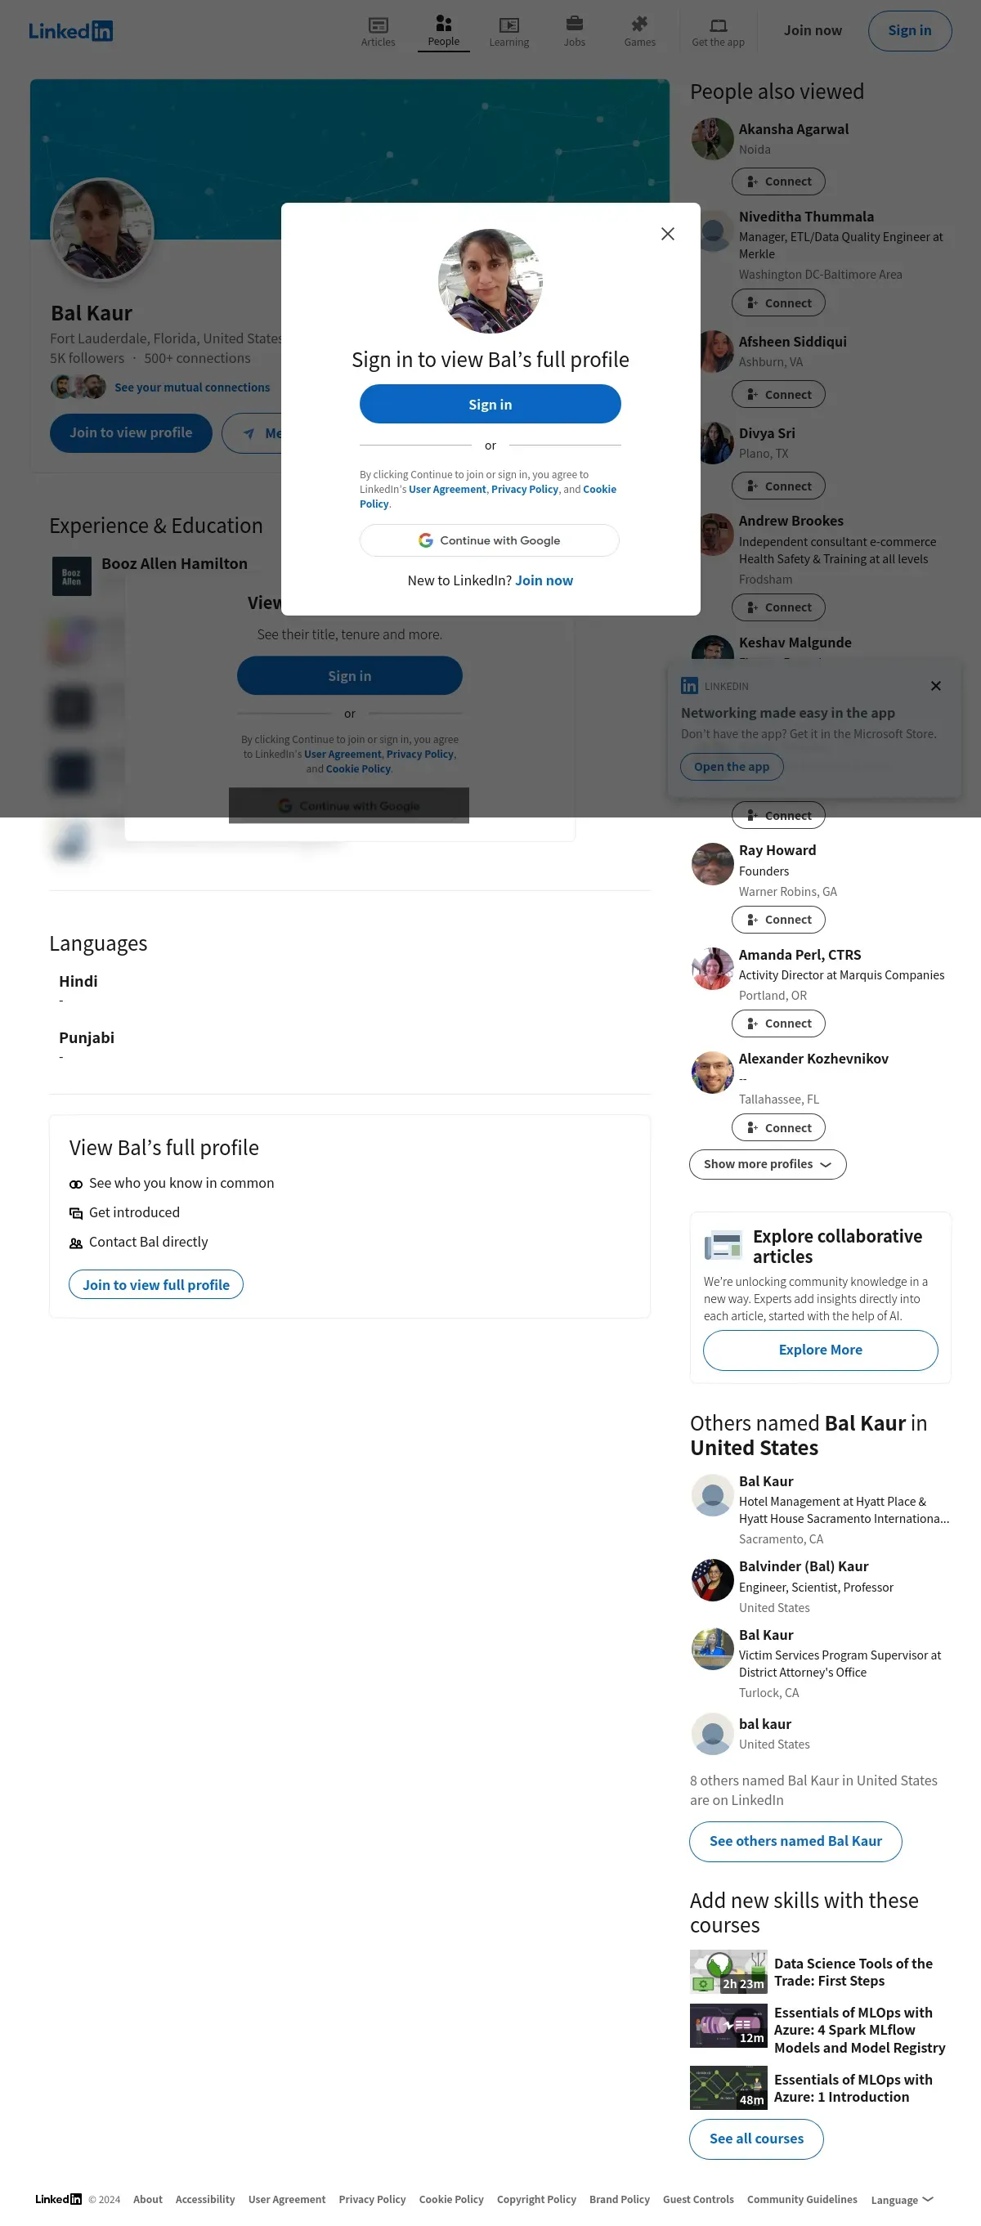Open the Jobs briefcase icon
The width and height of the screenshot is (981, 2226).
click(x=574, y=25)
